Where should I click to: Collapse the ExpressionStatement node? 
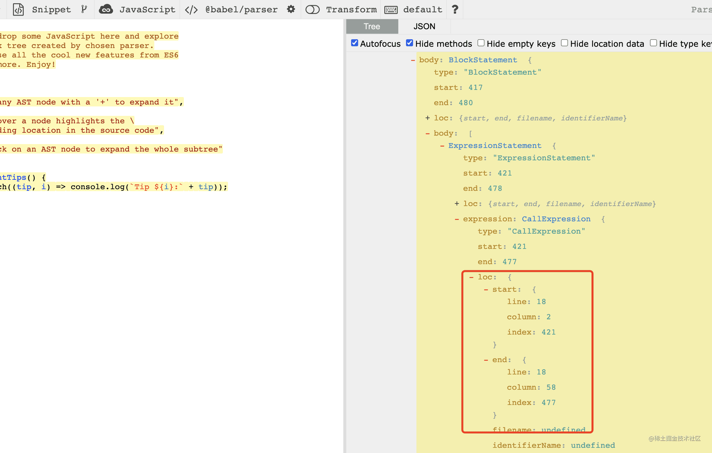(442, 146)
